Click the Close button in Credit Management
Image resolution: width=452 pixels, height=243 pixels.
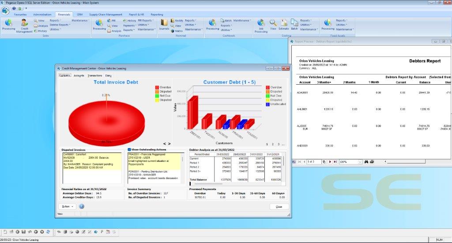[279, 206]
